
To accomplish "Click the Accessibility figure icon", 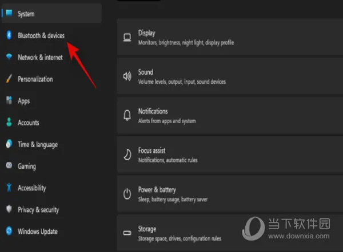I will click(x=9, y=188).
